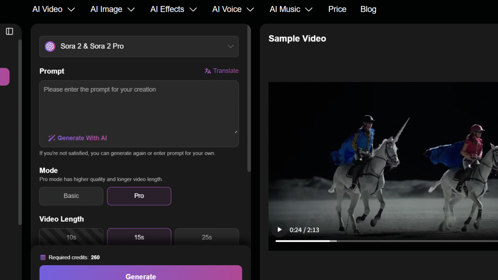Viewport: 498px width, 280px height.
Task: Keep Pro mode selected
Action: (139, 196)
